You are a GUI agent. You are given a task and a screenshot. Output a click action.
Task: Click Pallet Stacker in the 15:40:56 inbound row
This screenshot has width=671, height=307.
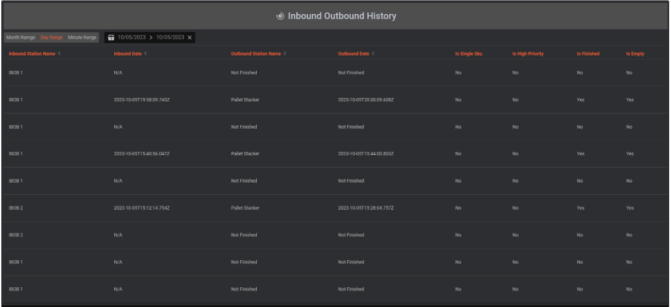pyautogui.click(x=245, y=154)
